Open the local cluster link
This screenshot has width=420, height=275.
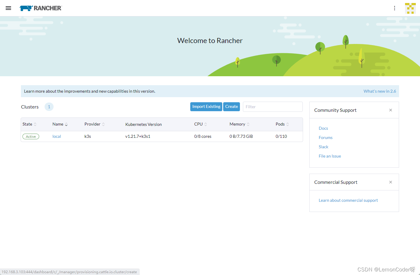57,136
